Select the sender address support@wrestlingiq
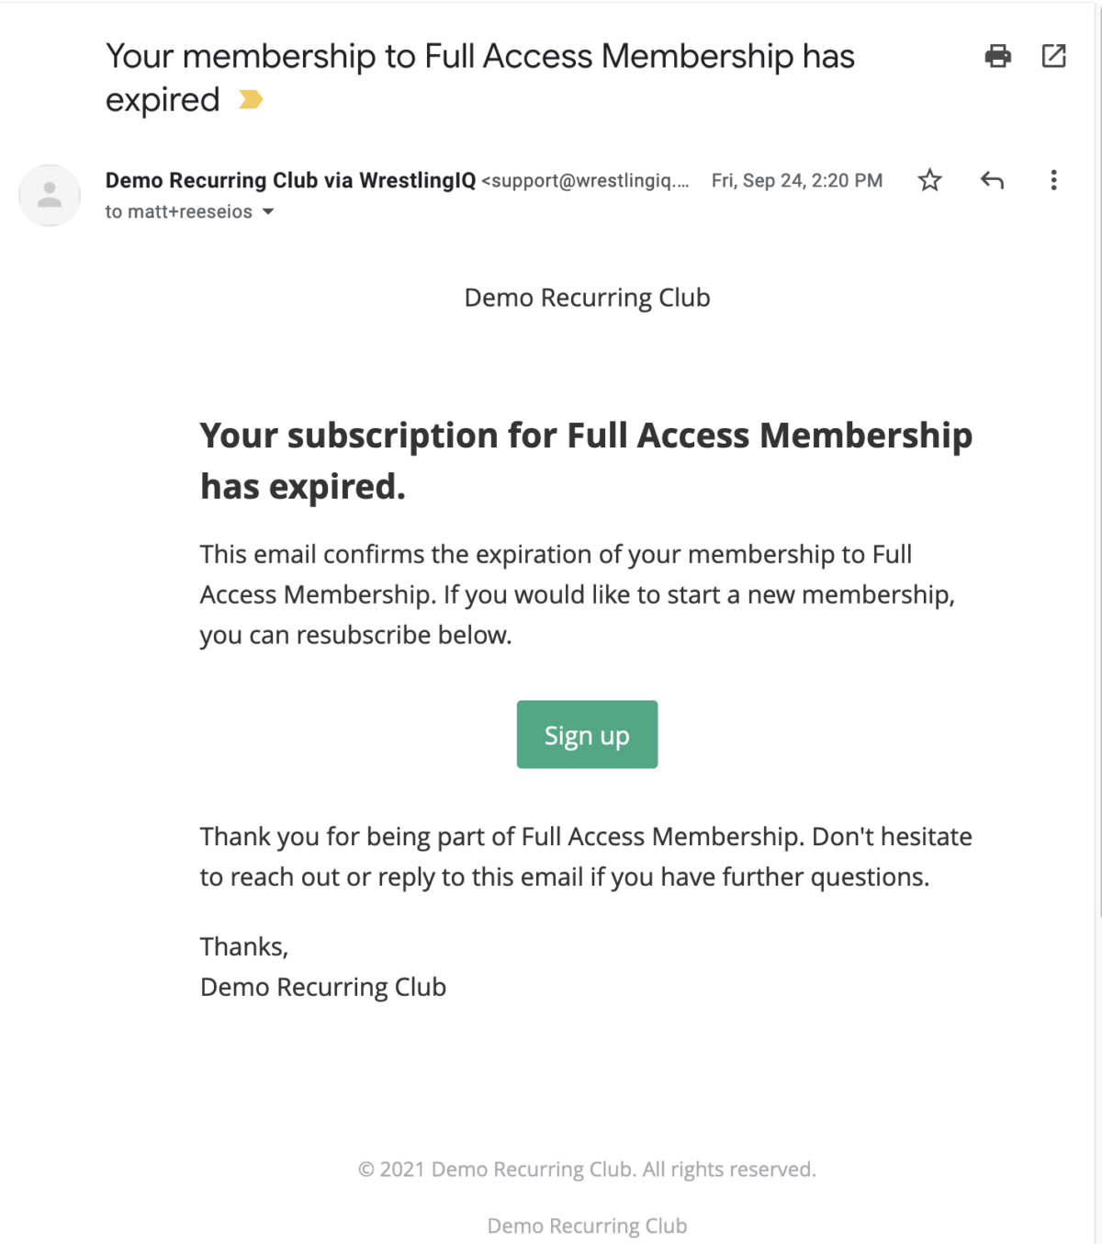The image size is (1102, 1244). [583, 180]
